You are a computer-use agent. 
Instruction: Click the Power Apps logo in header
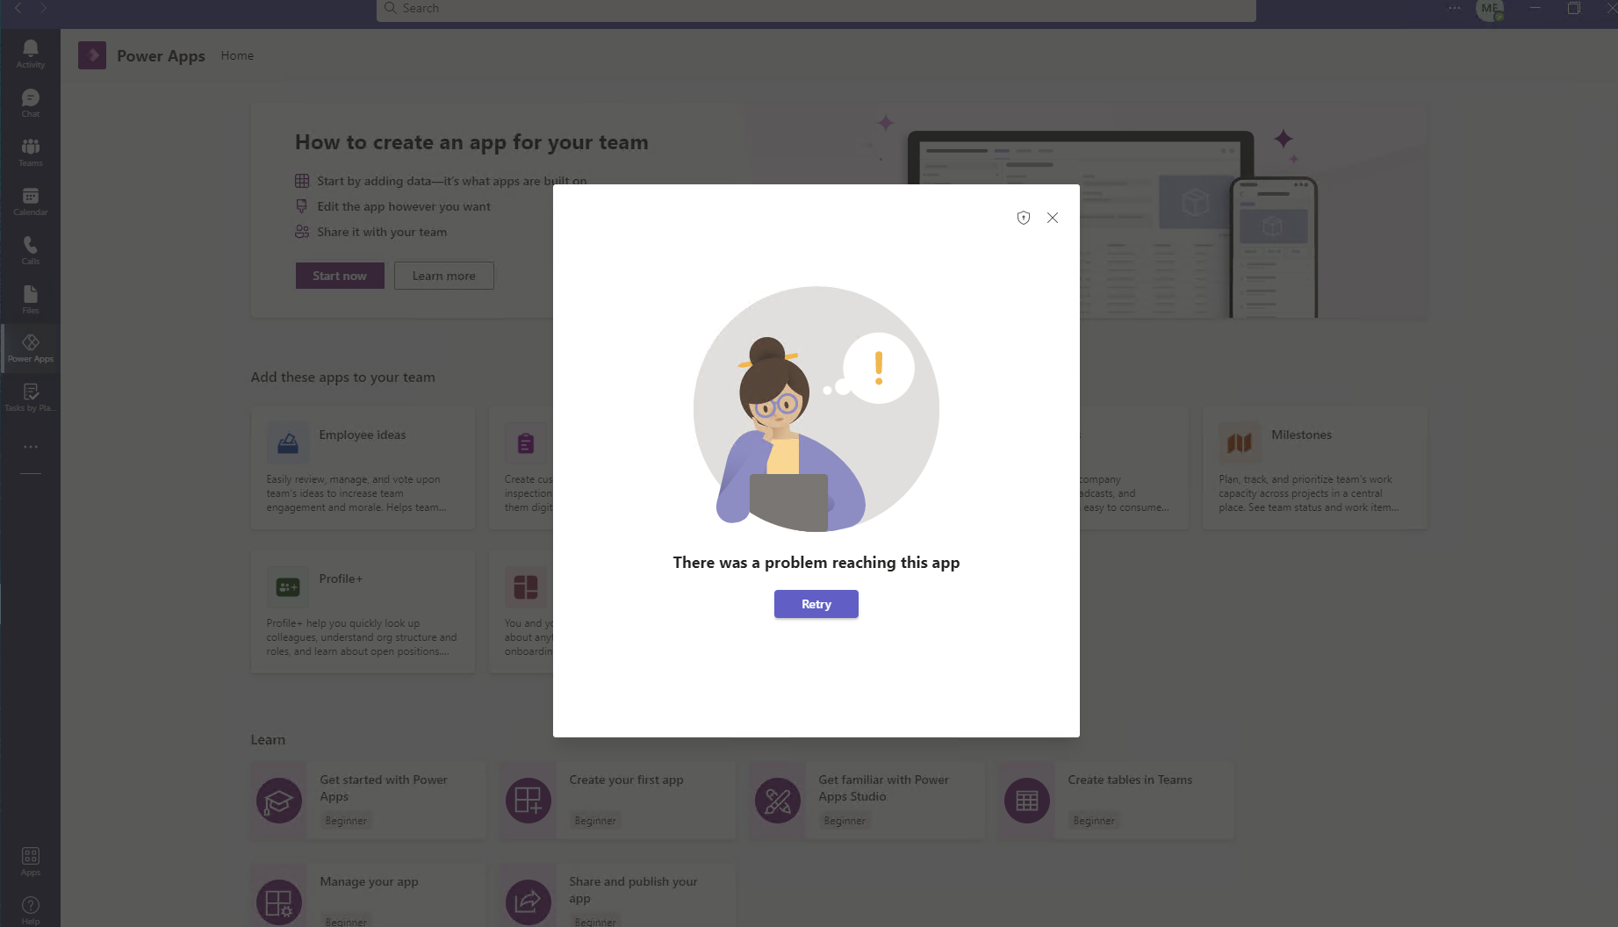click(92, 55)
